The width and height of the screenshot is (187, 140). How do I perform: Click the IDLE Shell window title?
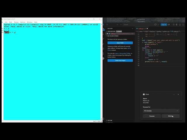click(x=9, y=19)
